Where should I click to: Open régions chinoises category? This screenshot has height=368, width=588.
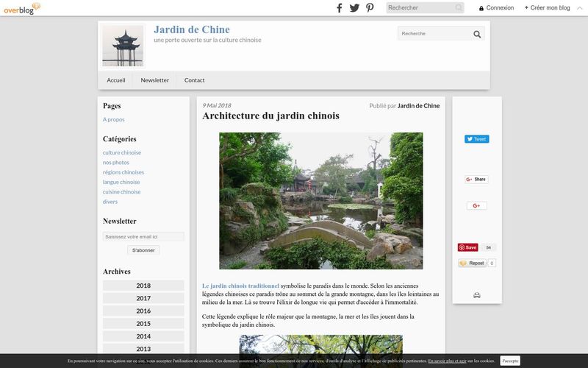click(123, 172)
